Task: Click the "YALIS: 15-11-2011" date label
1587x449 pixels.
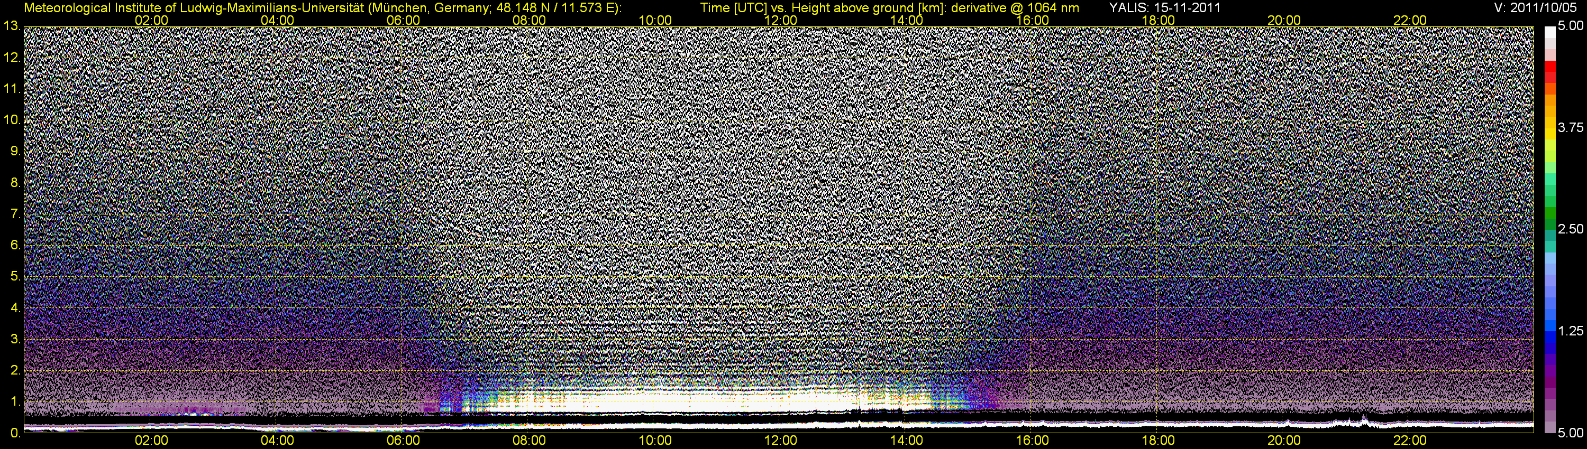Action: point(1164,7)
